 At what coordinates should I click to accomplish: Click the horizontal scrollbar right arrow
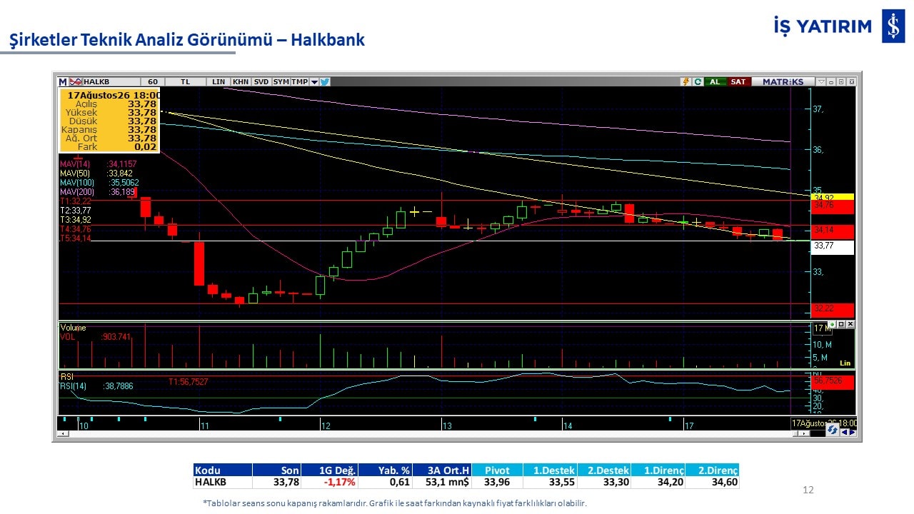tap(805, 433)
